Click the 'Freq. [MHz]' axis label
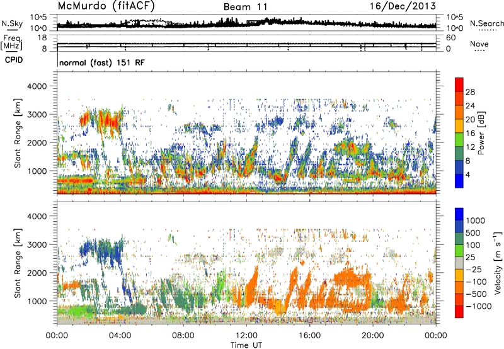 11,43
